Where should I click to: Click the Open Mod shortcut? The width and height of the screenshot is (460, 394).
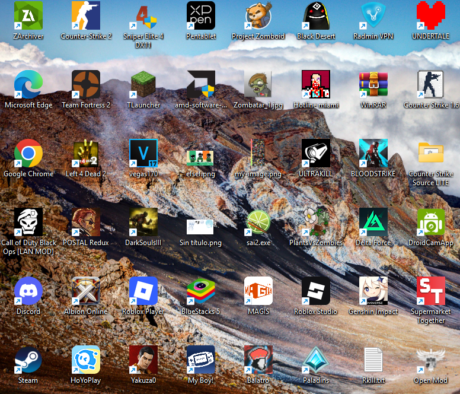click(x=431, y=360)
